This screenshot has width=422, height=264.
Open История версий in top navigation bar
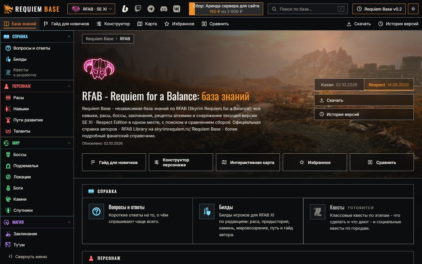click(x=398, y=24)
